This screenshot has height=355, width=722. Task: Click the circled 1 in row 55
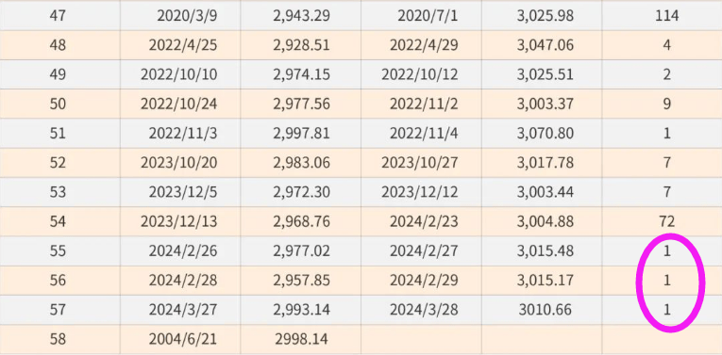[666, 250]
